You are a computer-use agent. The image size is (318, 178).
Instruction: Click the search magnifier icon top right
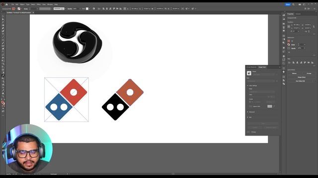pos(293,4)
